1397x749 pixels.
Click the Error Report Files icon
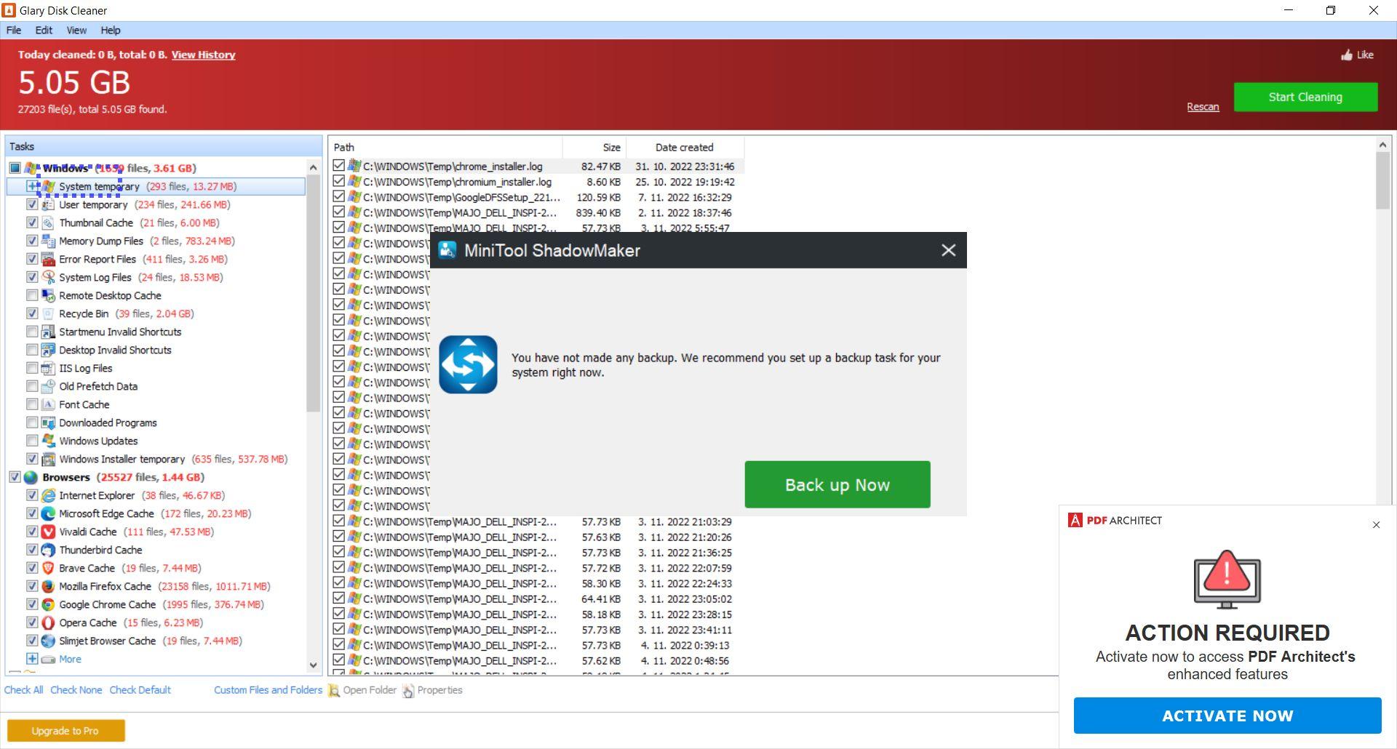[x=48, y=260]
